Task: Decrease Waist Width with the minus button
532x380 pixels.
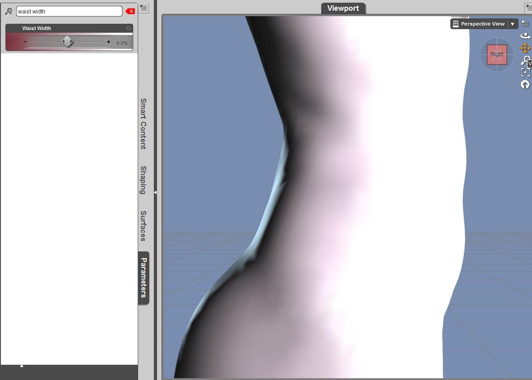Action: (x=26, y=42)
